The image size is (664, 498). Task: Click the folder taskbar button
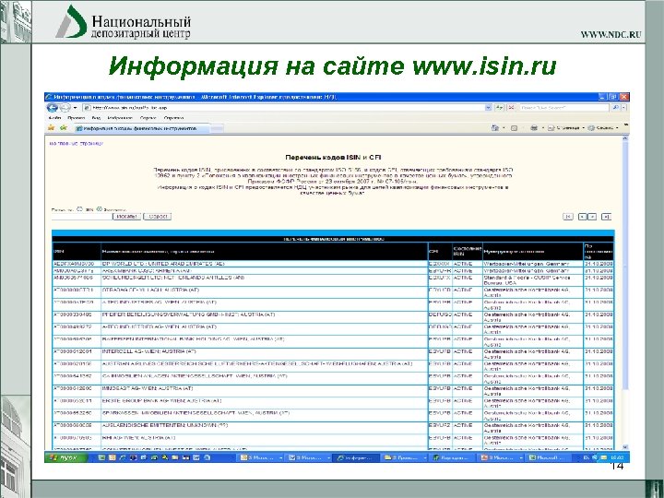[405, 457]
